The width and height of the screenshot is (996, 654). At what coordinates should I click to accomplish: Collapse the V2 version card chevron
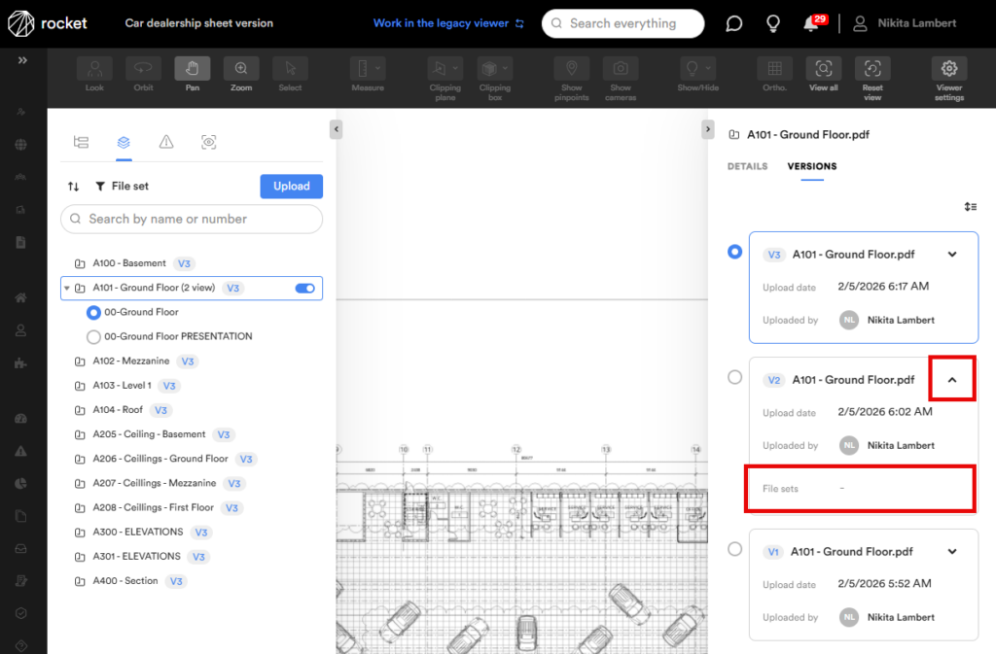[x=952, y=380]
